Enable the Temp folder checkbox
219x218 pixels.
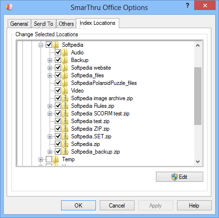[x=49, y=159]
